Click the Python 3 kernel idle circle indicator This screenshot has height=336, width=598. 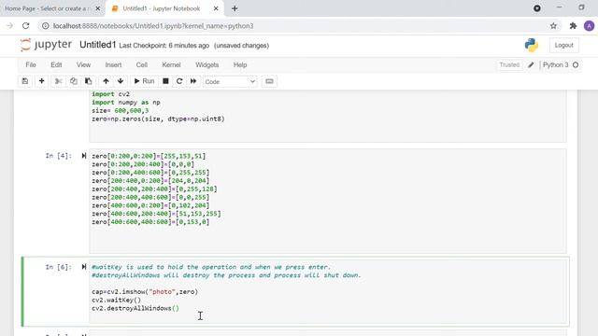click(x=576, y=64)
